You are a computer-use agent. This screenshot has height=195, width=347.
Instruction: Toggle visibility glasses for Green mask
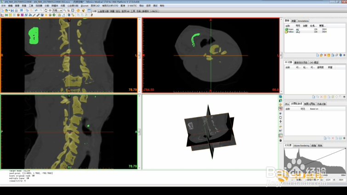(298, 29)
